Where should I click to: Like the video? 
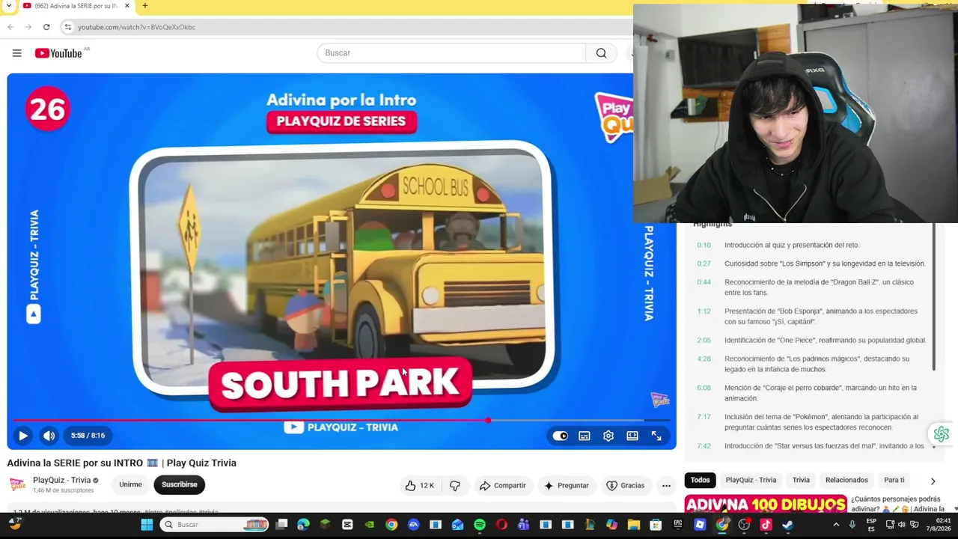point(419,486)
